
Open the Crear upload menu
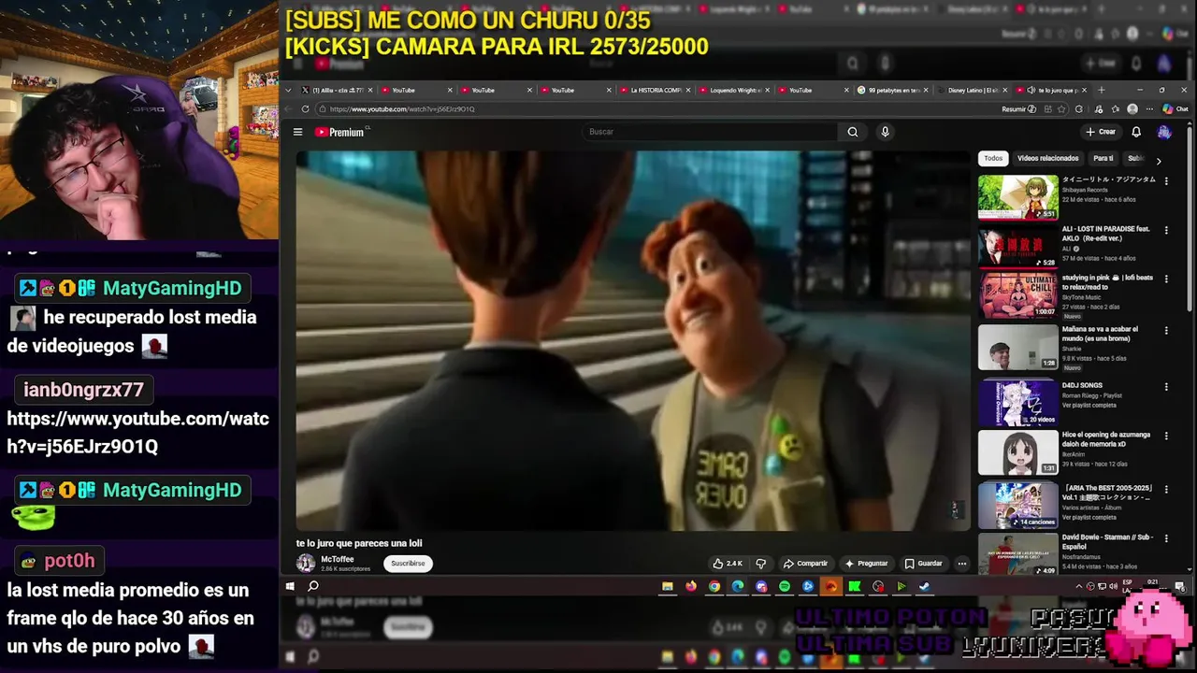[1101, 132]
